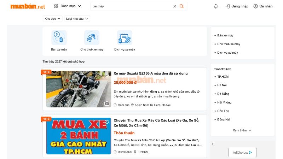
Task: Click inside the xe máy search field
Action: [131, 6]
